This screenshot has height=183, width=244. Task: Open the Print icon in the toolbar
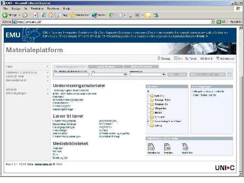coord(129,15)
